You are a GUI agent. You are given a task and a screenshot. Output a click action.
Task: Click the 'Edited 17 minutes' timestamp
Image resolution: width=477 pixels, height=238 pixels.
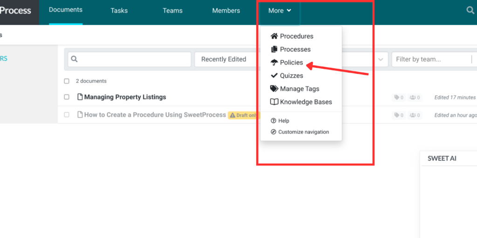click(455, 98)
